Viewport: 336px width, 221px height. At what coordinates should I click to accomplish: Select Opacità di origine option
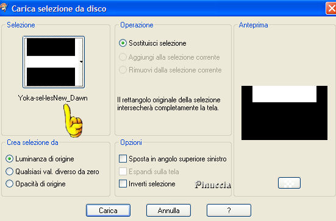(x=9, y=184)
